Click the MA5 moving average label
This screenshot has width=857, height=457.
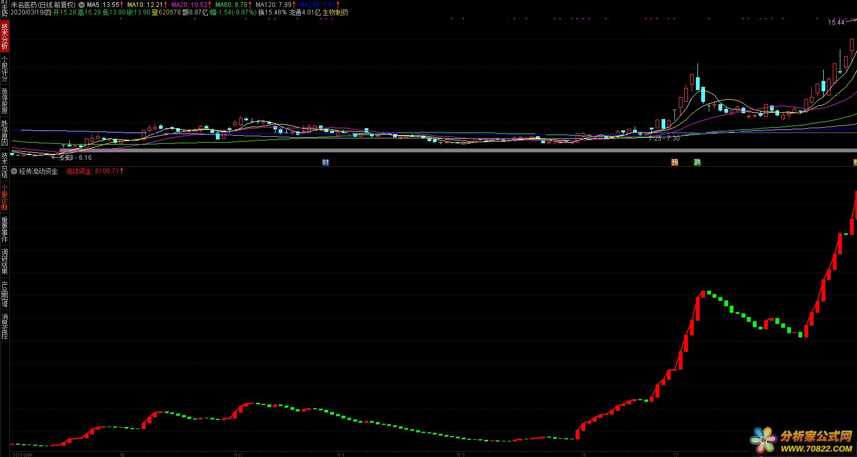click(103, 5)
